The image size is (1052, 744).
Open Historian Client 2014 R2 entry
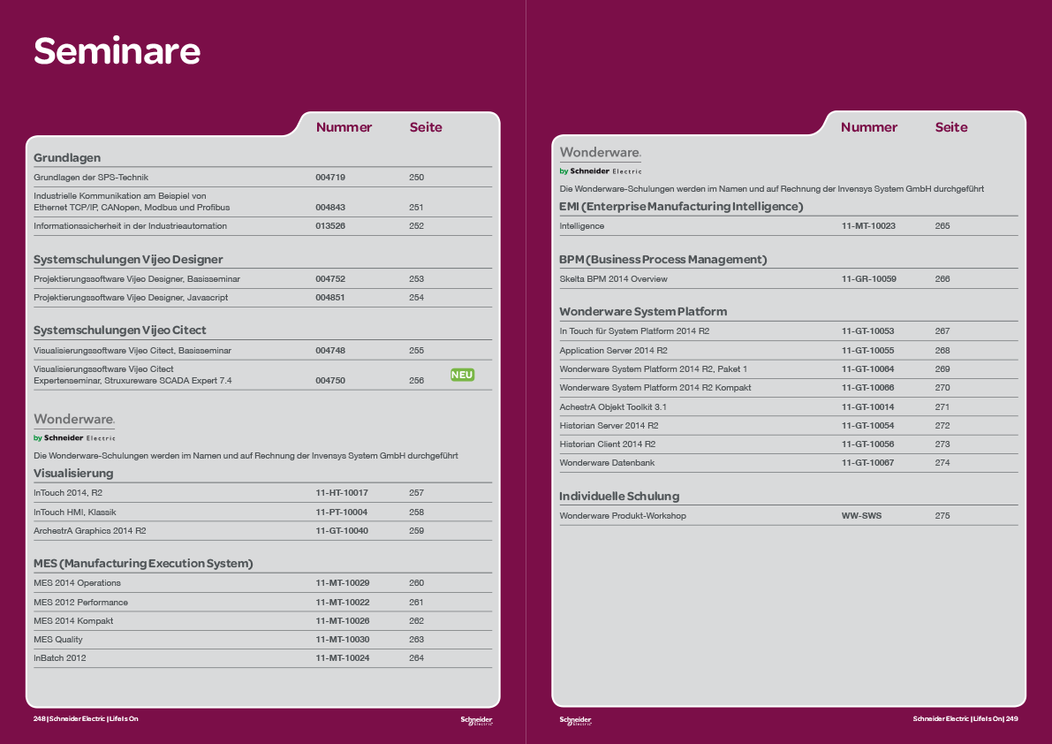click(x=607, y=444)
